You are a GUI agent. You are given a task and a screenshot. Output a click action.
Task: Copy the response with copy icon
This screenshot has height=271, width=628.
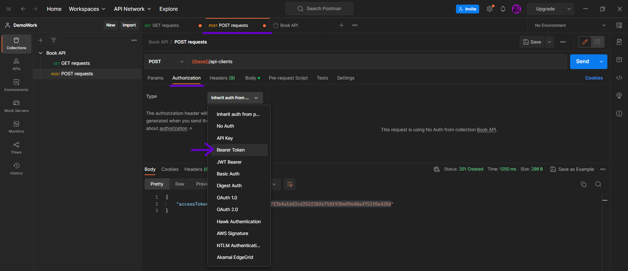(x=583, y=184)
